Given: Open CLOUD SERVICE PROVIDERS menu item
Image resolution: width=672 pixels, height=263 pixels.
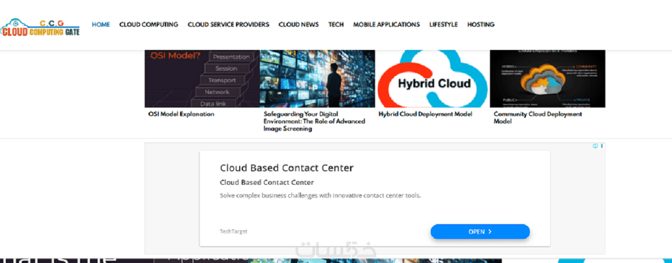Looking at the screenshot, I should [229, 24].
